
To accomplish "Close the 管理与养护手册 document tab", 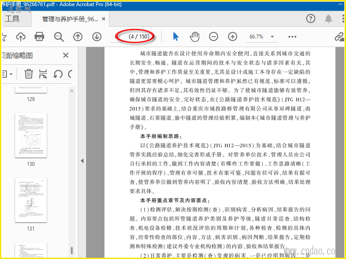I will (x=103, y=19).
